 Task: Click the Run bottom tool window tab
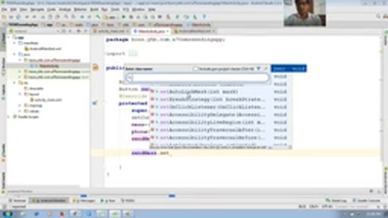[108, 200]
